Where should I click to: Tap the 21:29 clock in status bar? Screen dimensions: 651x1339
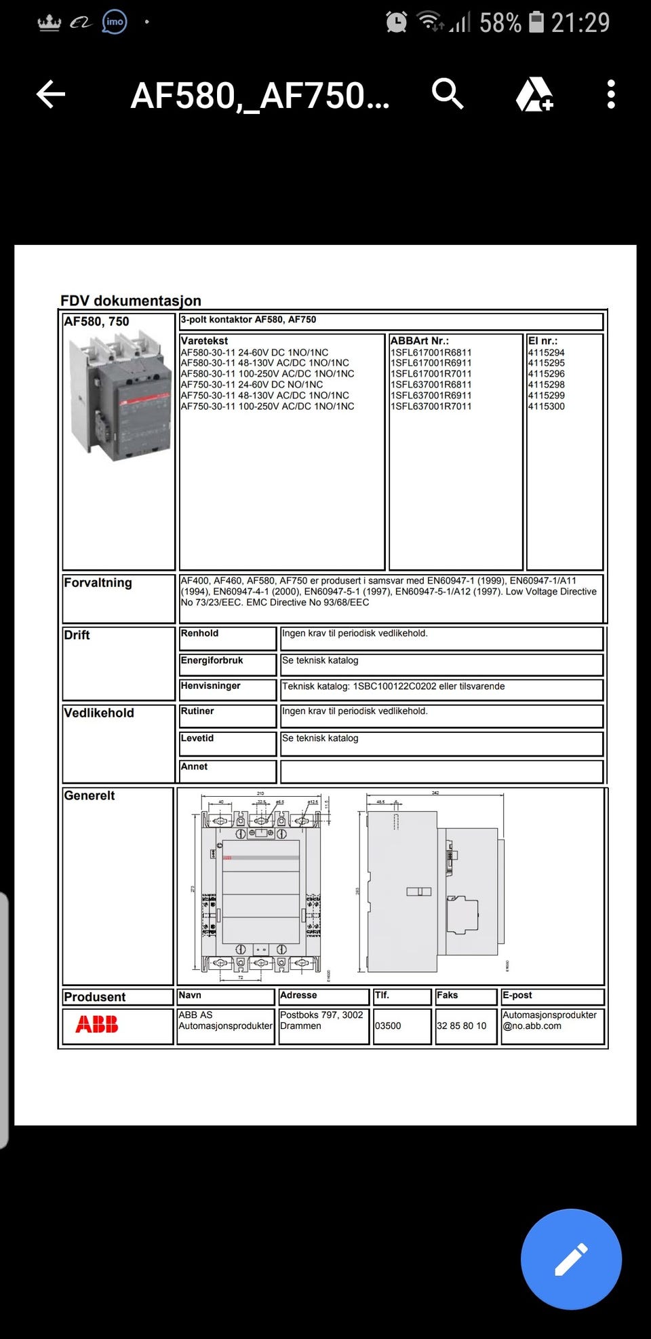580,22
